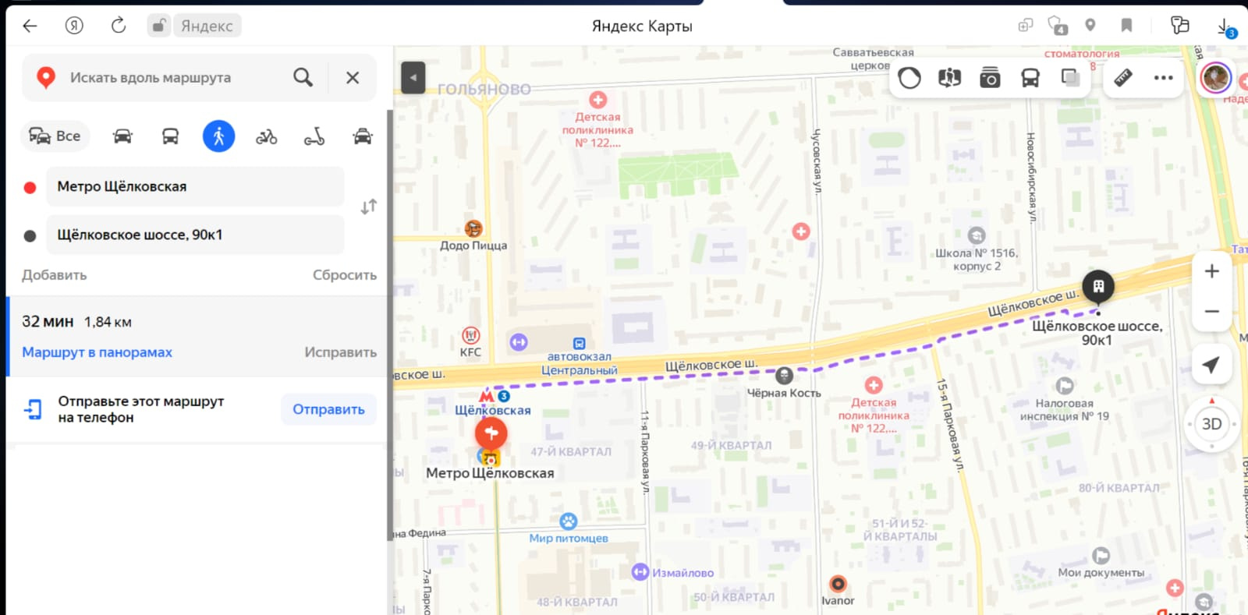
Task: Click the Ivanor place marker
Action: coord(838,584)
